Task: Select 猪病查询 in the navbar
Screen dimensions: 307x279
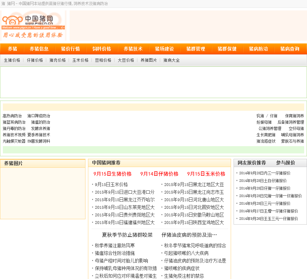Action: click(x=290, y=49)
